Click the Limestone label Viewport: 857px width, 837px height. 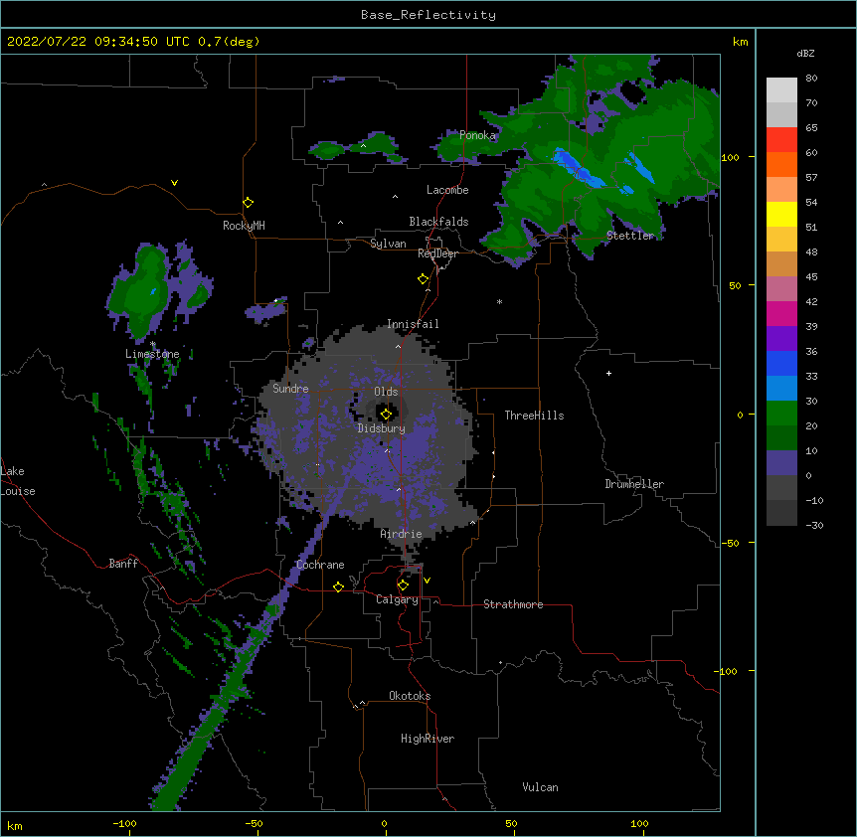[x=152, y=354]
